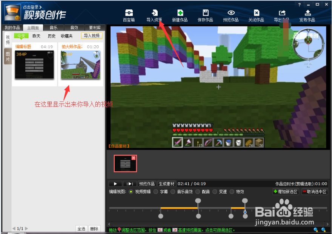Open help question mark icon

pyautogui.click(x=299, y=5)
